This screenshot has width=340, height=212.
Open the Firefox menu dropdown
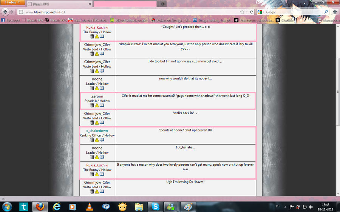click(x=12, y=2)
